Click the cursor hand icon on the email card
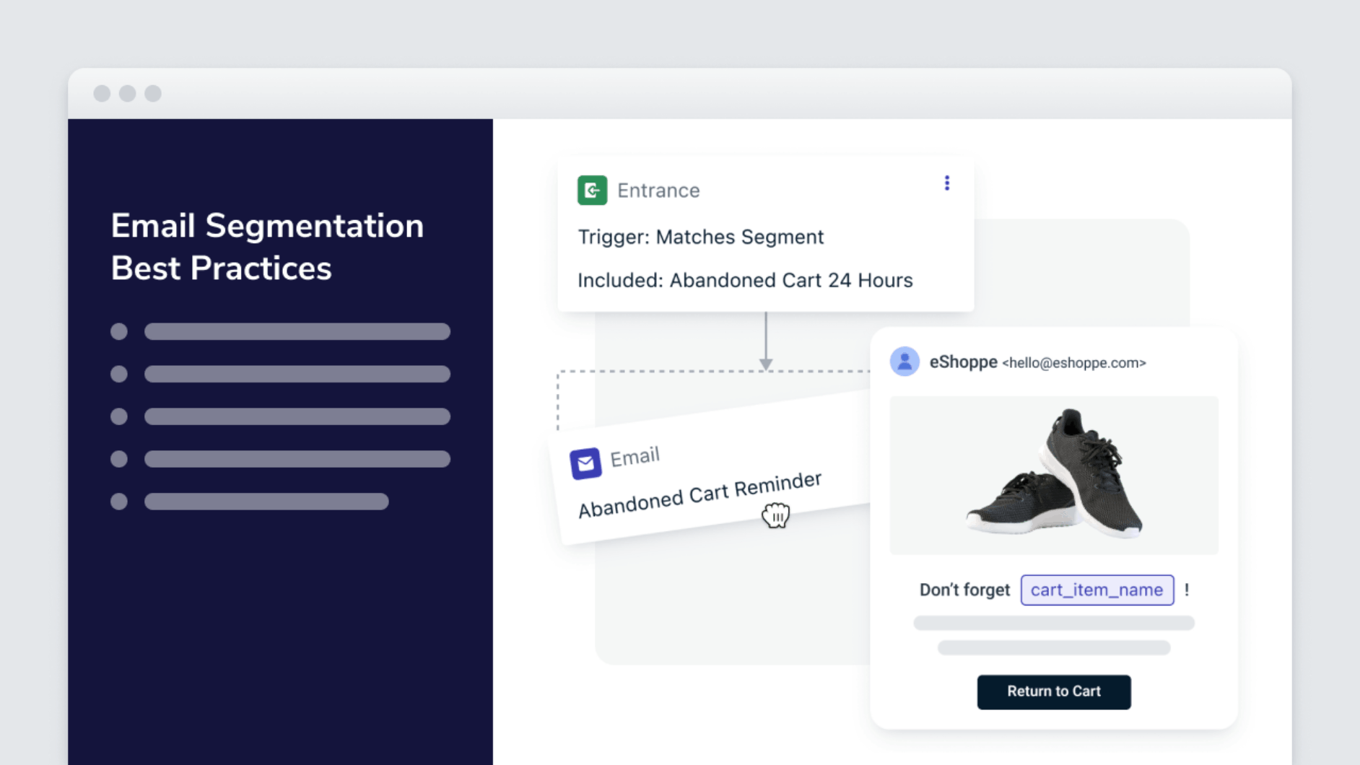Viewport: 1360px width, 765px height. pos(775,514)
